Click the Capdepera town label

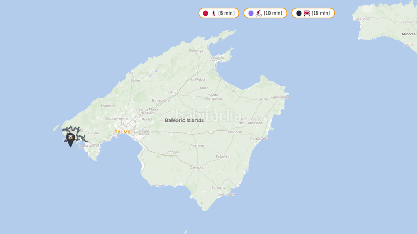(279, 97)
